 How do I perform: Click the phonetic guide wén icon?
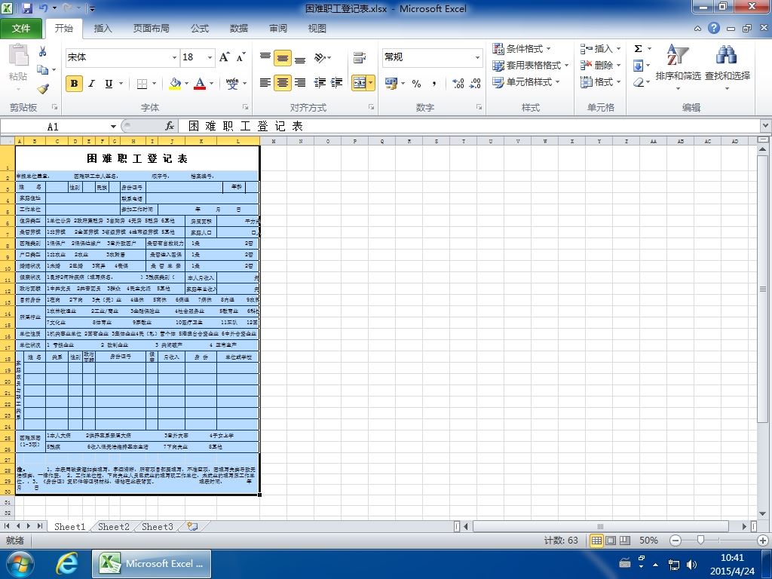coord(232,83)
